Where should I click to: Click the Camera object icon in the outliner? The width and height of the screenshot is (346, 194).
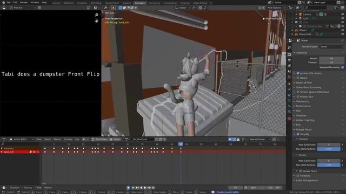[x=300, y=15]
